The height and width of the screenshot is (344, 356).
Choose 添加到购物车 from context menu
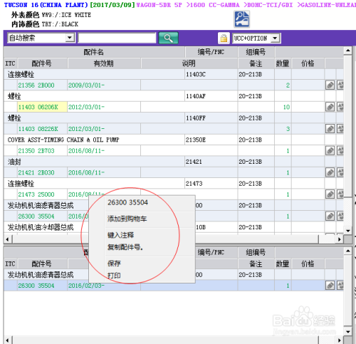[x=127, y=219]
